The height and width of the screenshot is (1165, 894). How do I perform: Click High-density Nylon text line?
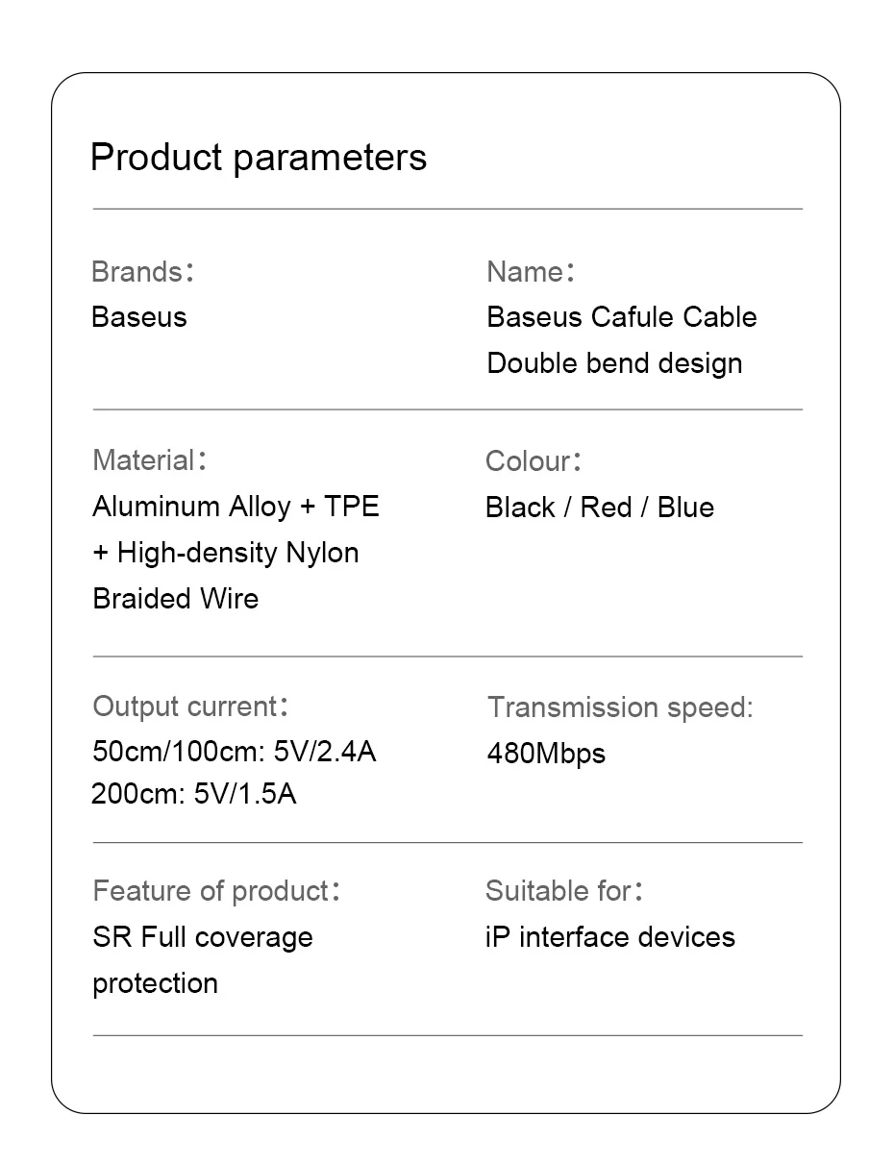pyautogui.click(x=226, y=553)
